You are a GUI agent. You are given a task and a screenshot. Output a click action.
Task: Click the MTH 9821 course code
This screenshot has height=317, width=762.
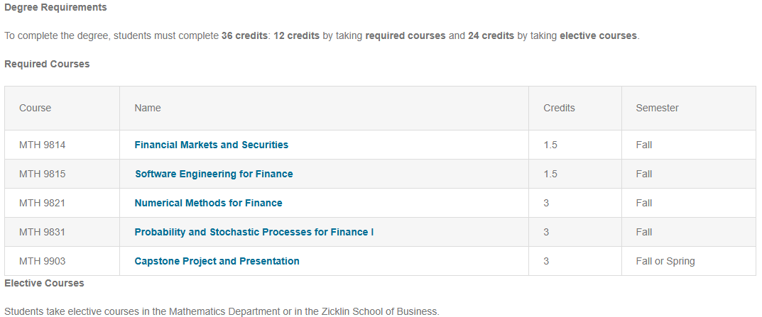[x=43, y=203]
